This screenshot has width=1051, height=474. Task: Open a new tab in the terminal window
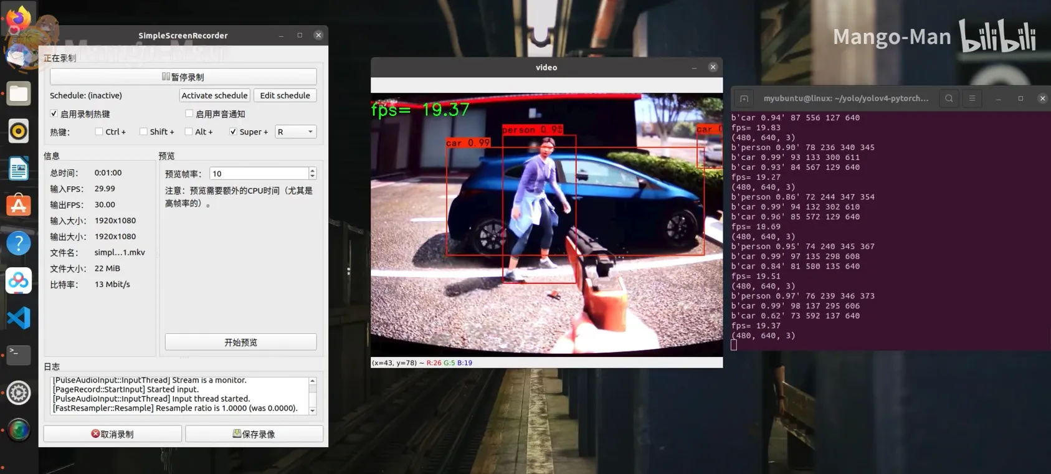[744, 98]
